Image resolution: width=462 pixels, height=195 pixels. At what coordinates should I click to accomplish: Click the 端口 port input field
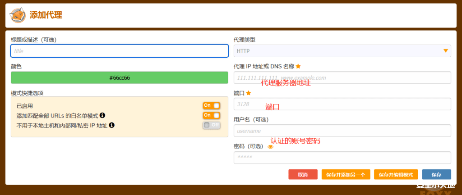[342, 104]
